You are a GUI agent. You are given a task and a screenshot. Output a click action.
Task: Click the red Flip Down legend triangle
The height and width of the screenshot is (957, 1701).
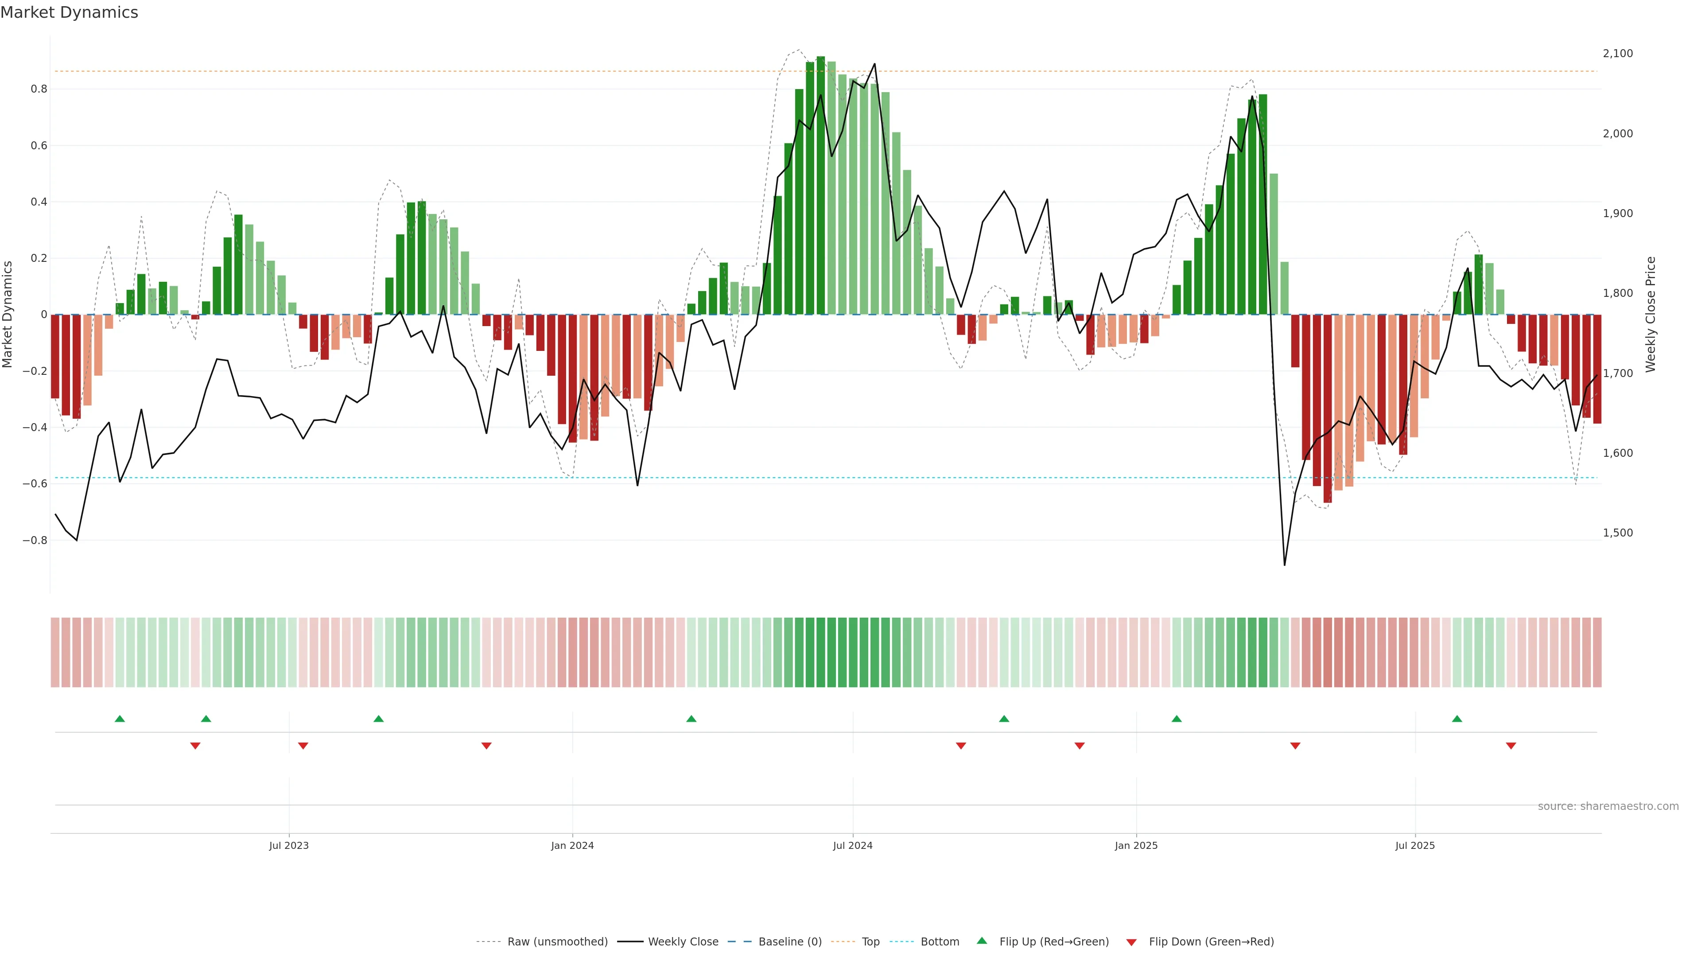1131,942
